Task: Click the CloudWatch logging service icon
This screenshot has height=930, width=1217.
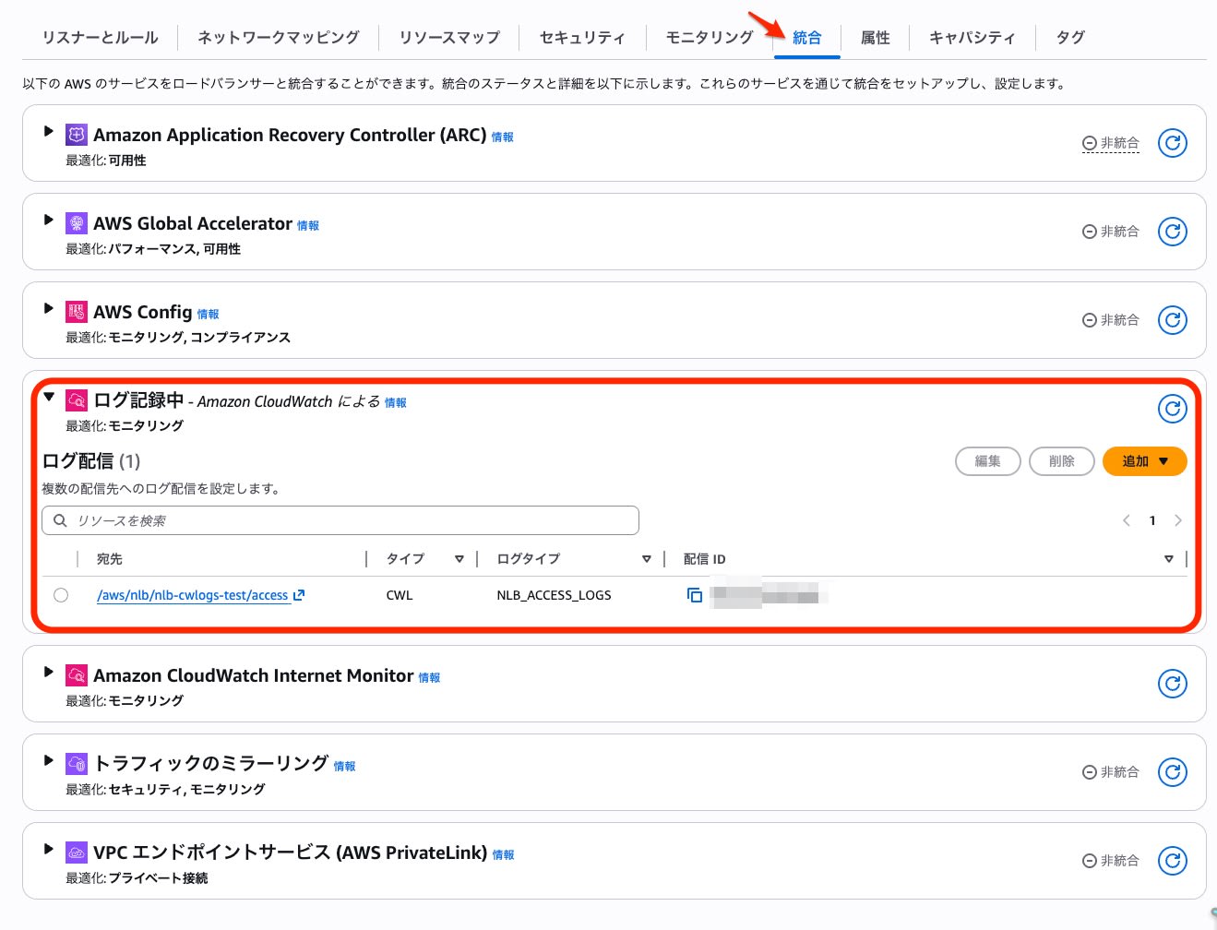Action: point(77,400)
